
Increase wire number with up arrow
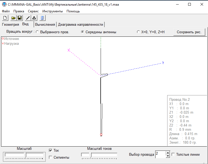(x=168, y=153)
